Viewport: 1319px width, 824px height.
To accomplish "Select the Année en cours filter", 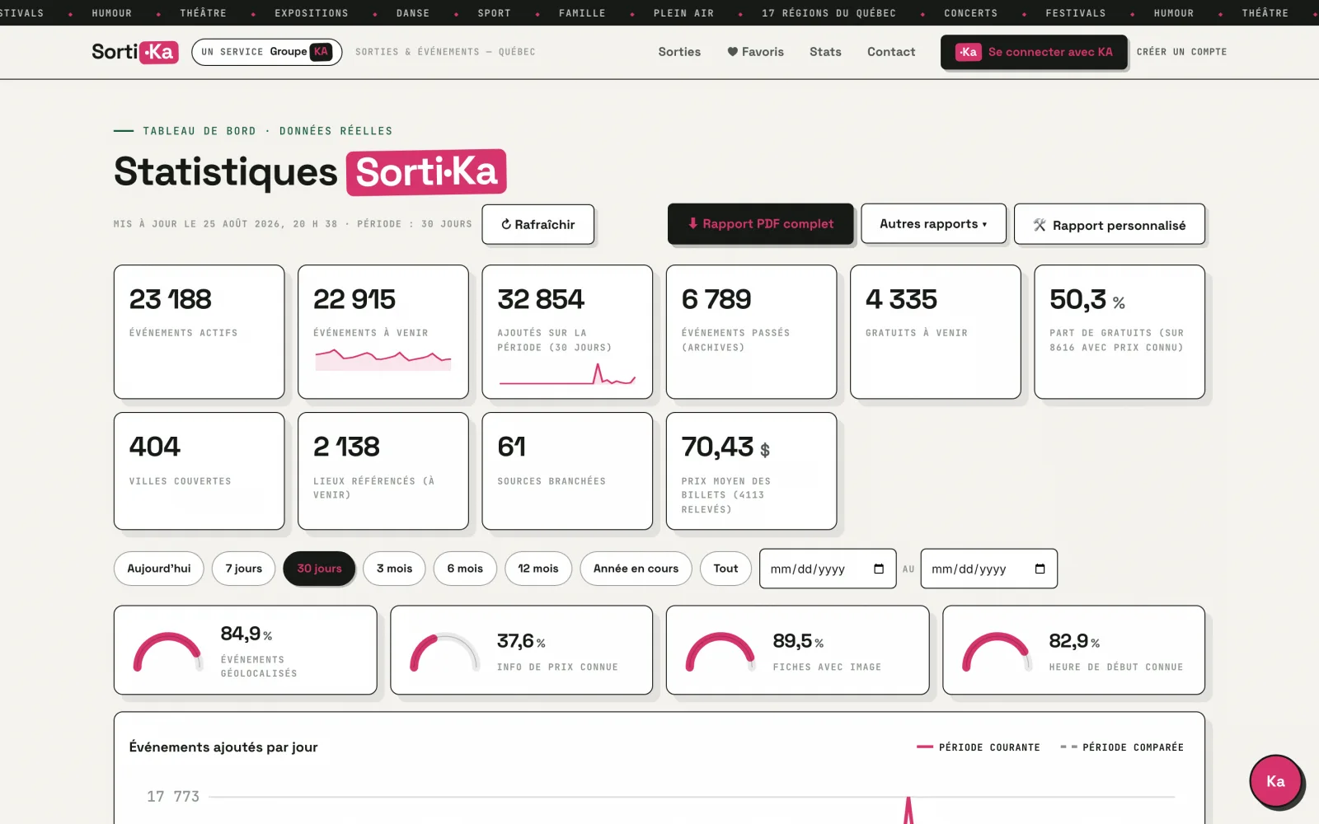I will pos(636,569).
